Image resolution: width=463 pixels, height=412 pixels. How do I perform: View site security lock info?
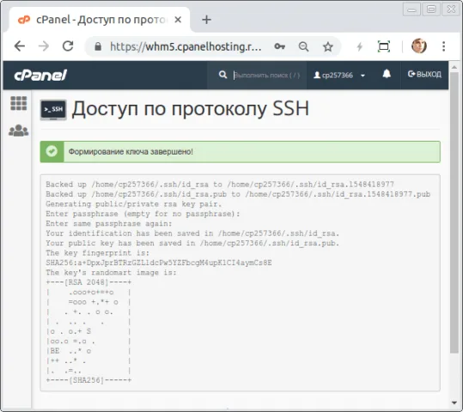(x=98, y=46)
